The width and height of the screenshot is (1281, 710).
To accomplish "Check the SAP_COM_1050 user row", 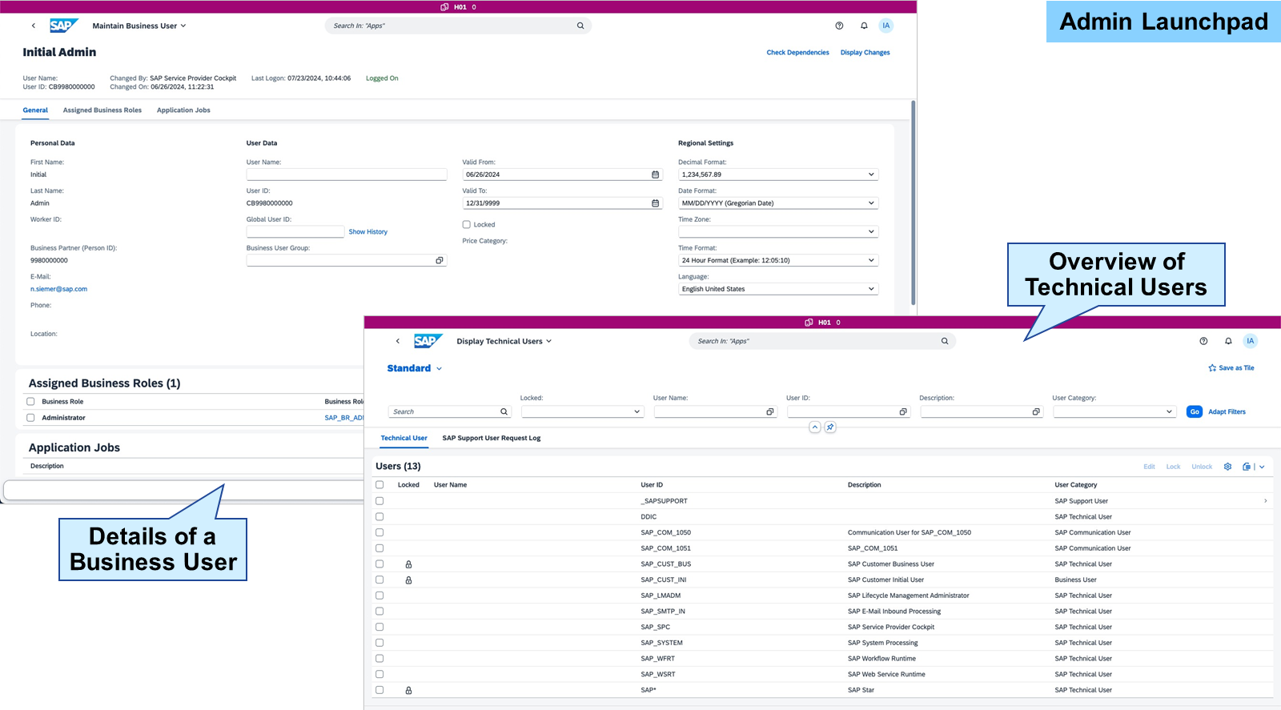I will [379, 532].
